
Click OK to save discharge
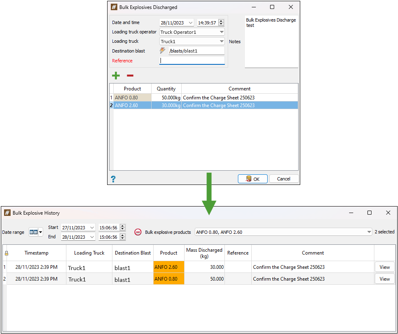click(253, 179)
